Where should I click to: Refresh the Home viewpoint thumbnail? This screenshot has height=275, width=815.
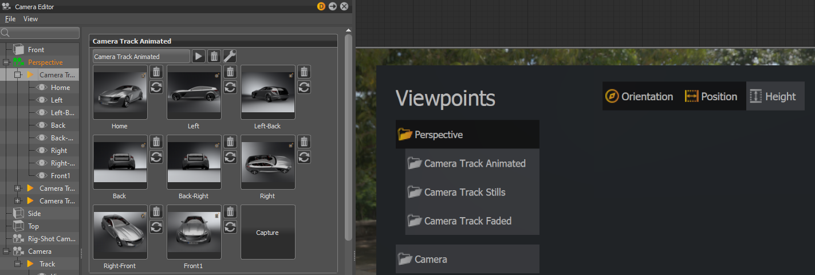tap(156, 87)
